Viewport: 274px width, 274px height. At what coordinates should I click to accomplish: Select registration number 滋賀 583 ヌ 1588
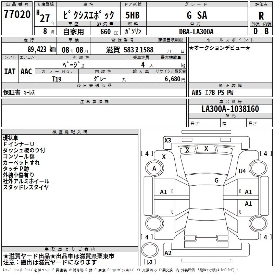130,50
